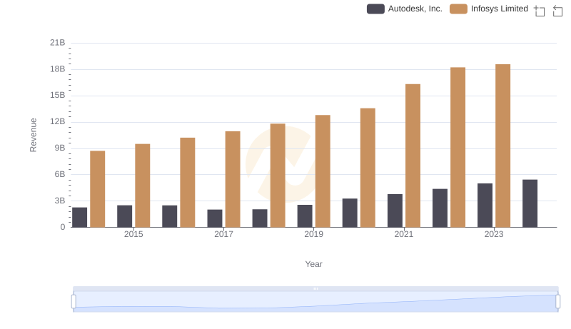
Task: Click the 2021 x-axis label
Action: coord(404,234)
